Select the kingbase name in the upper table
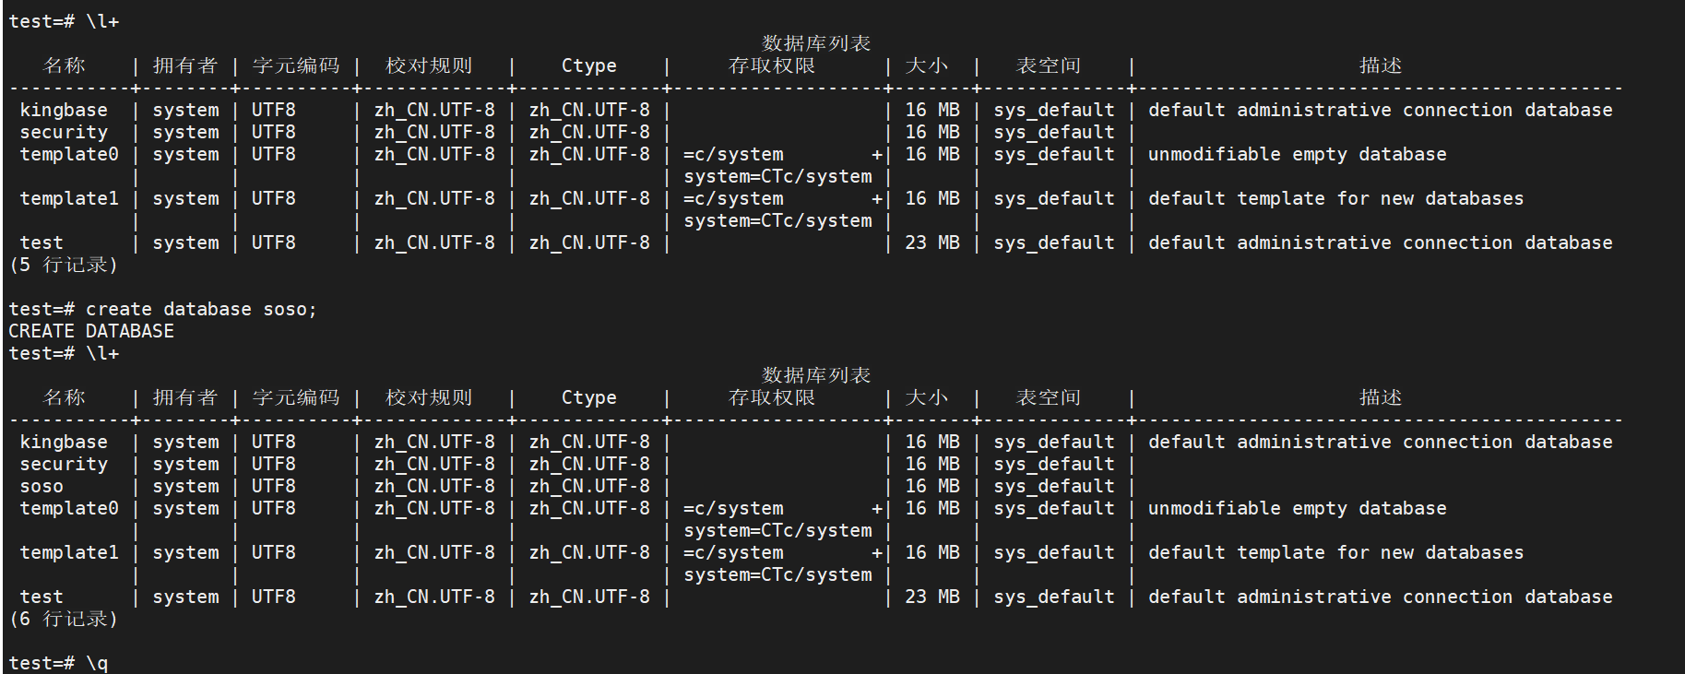1685x674 pixels. click(64, 111)
